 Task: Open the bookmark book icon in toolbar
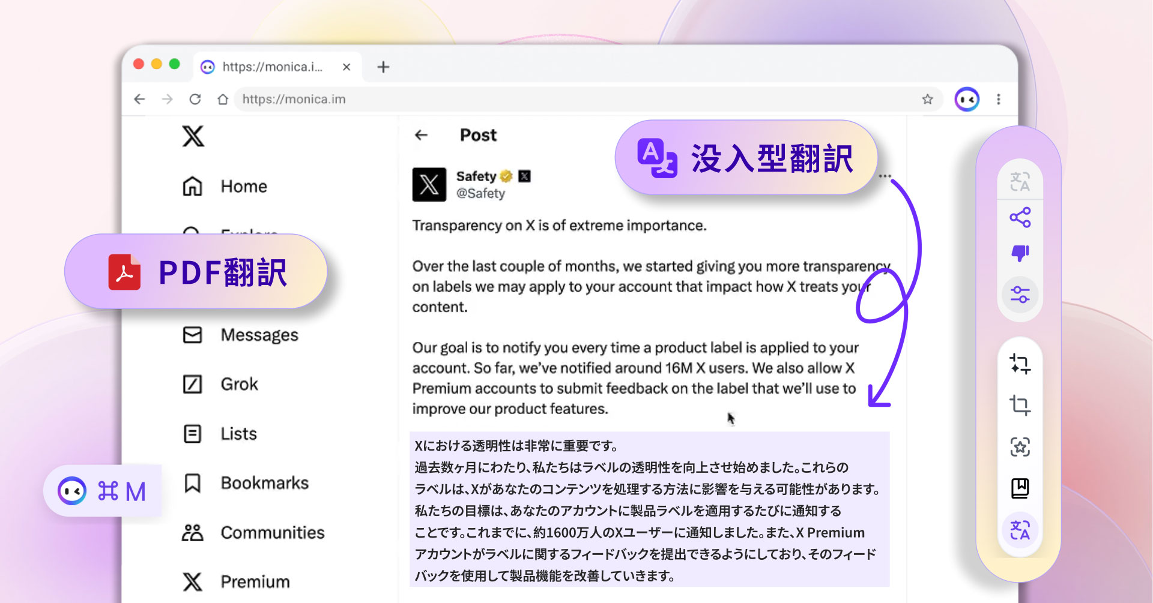point(1020,488)
